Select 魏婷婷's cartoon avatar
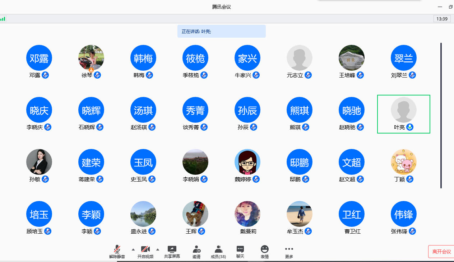454x262 pixels. click(247, 162)
